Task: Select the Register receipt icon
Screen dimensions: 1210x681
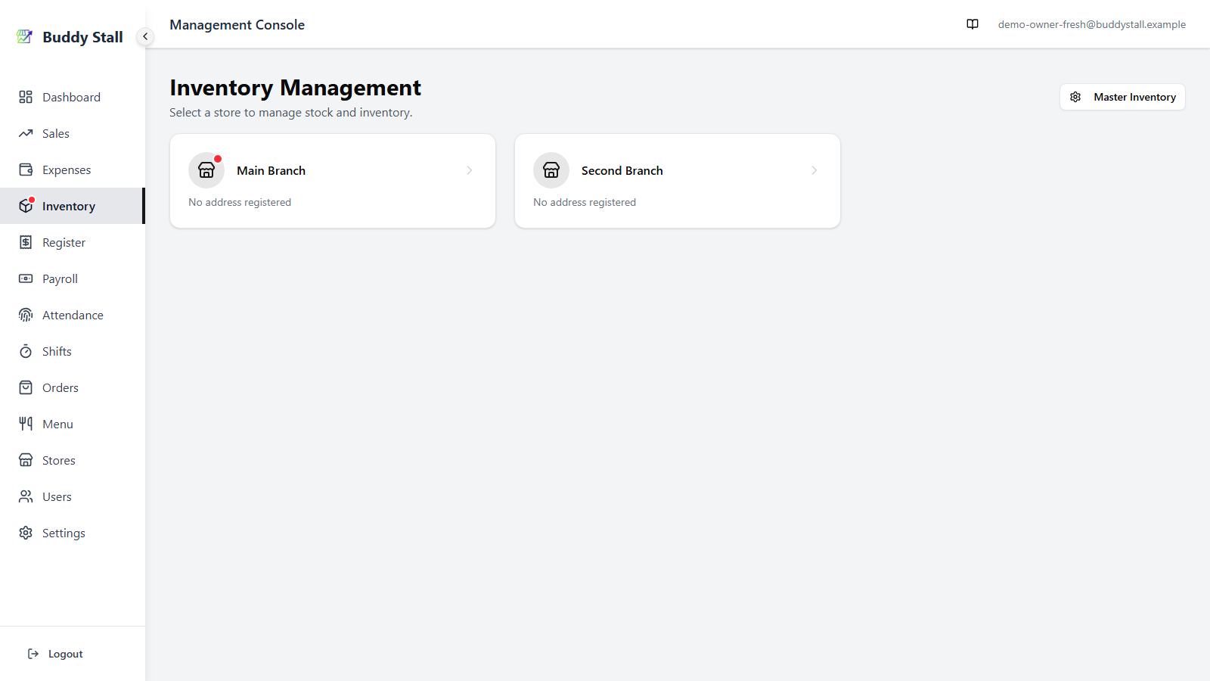Action: [x=26, y=242]
